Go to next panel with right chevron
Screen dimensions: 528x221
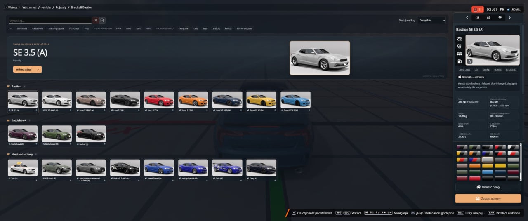[510, 18]
